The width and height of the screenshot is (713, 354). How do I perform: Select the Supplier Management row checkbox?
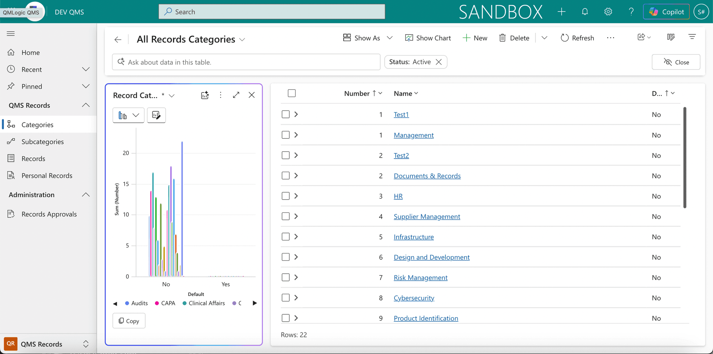tap(285, 216)
